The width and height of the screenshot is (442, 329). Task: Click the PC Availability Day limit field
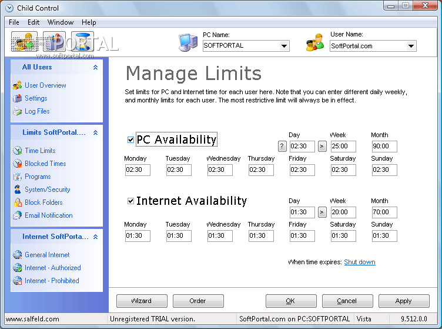coord(302,146)
